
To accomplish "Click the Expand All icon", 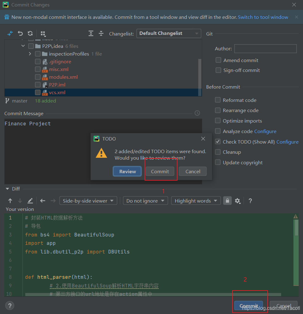I will (91, 33).
